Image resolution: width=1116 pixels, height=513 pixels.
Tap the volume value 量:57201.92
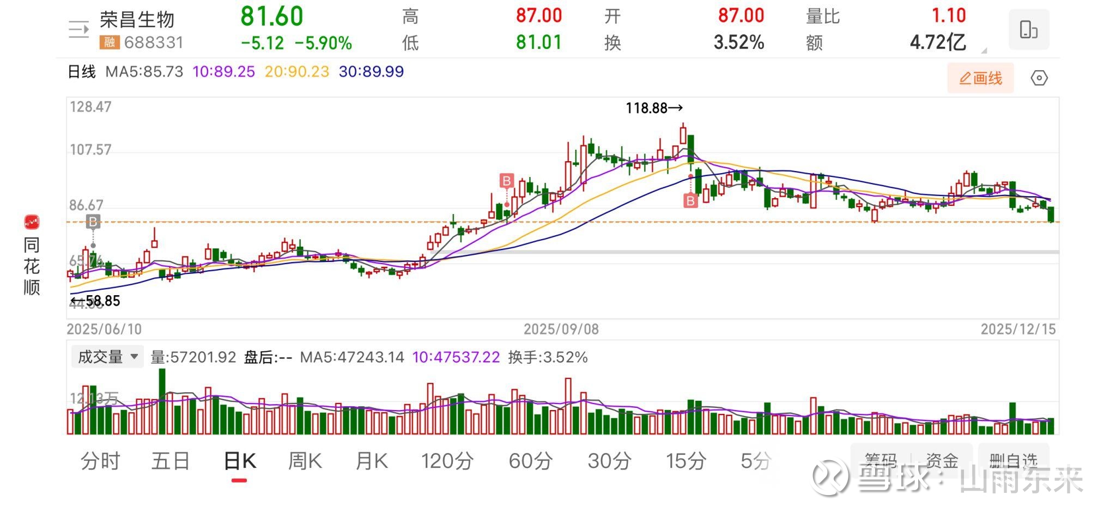click(x=193, y=357)
